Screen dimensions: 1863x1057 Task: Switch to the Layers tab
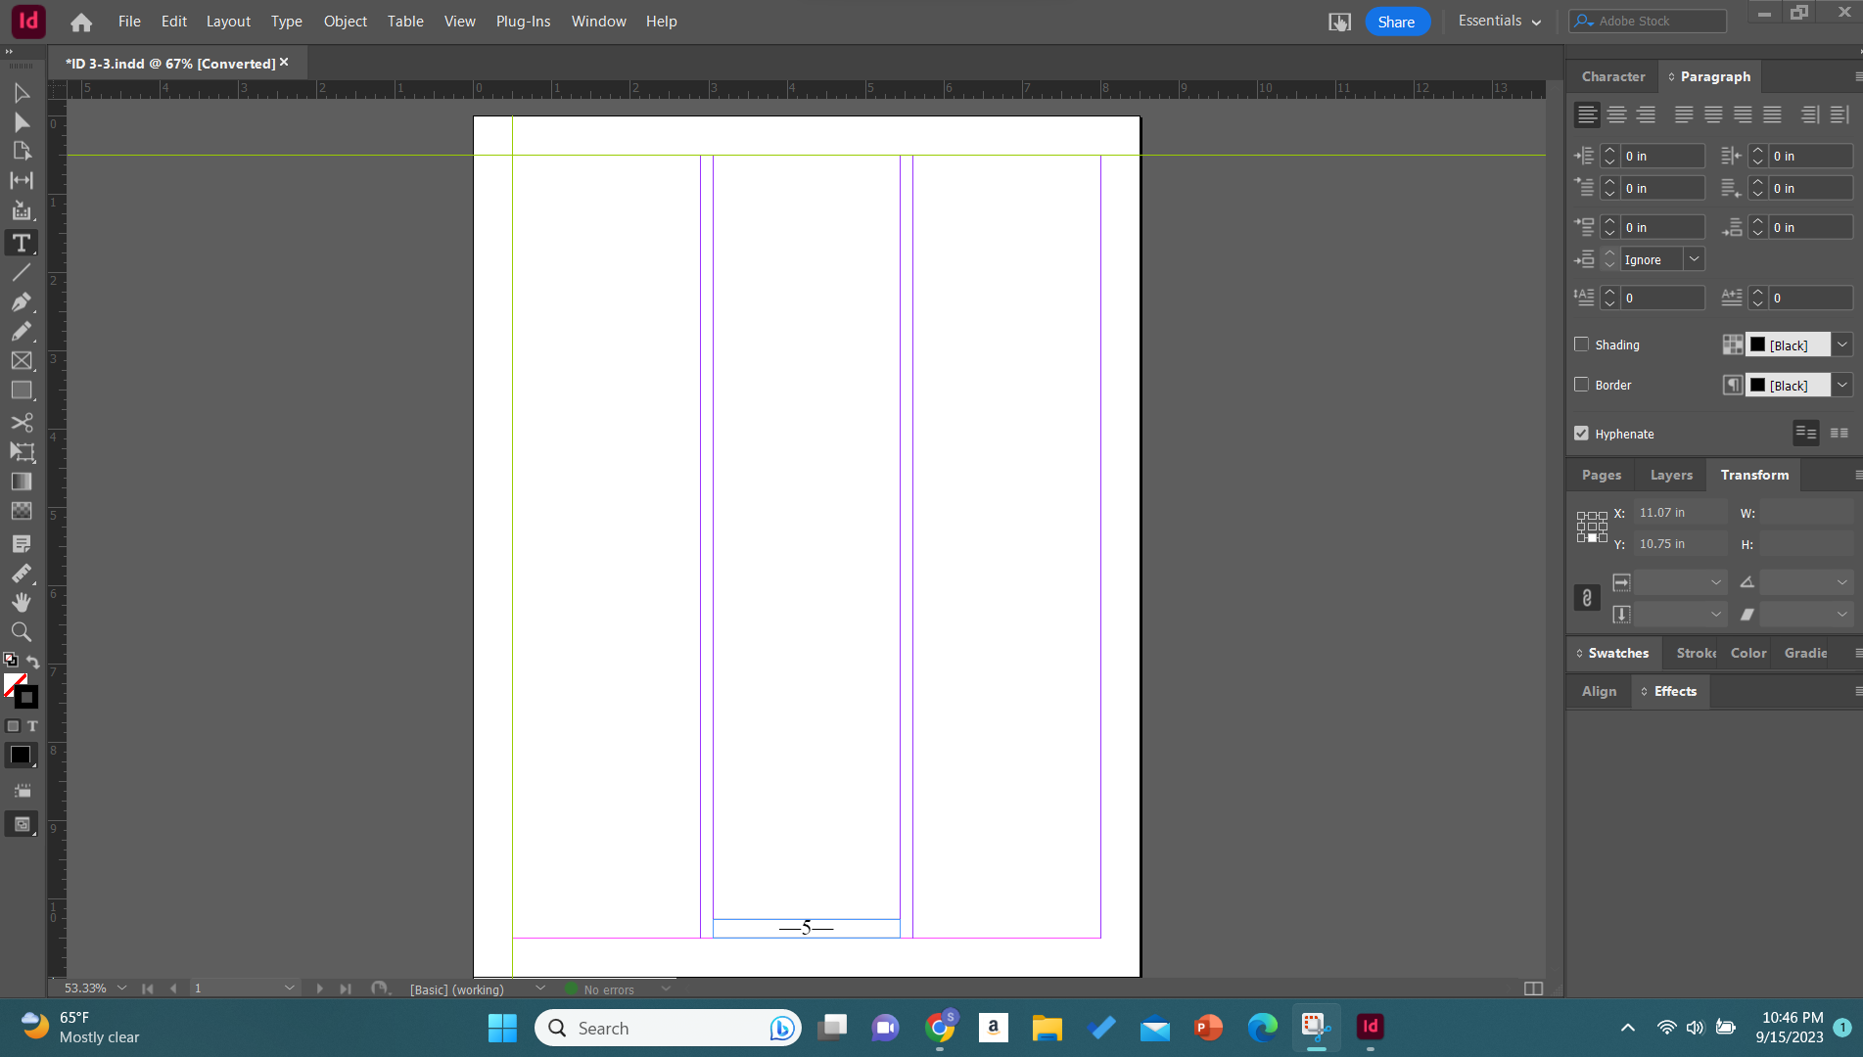(1671, 475)
